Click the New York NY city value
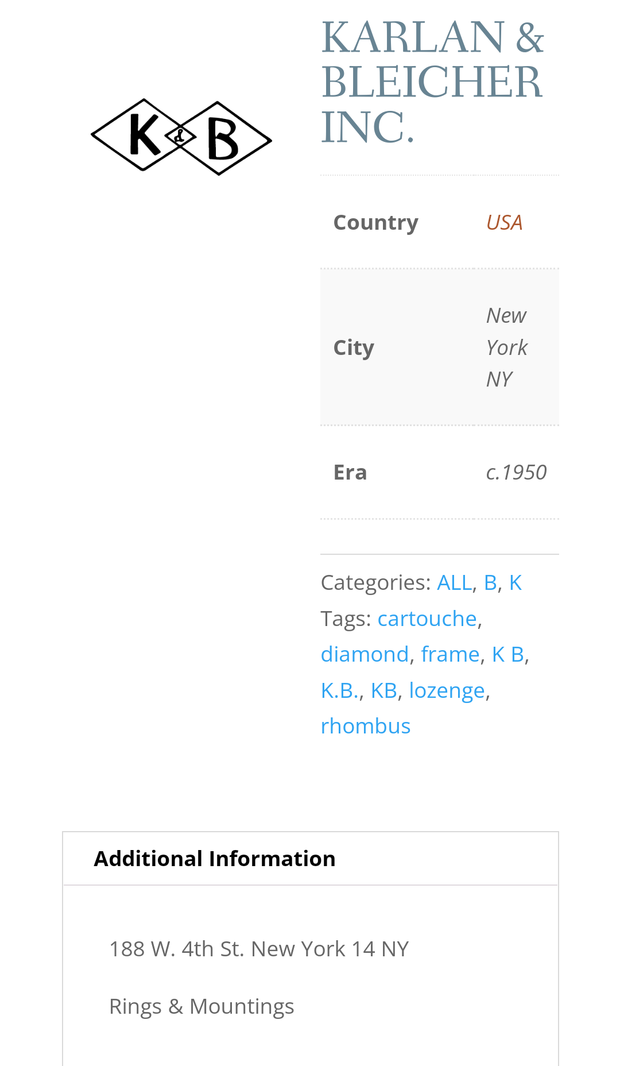620x1066 pixels. click(506, 347)
